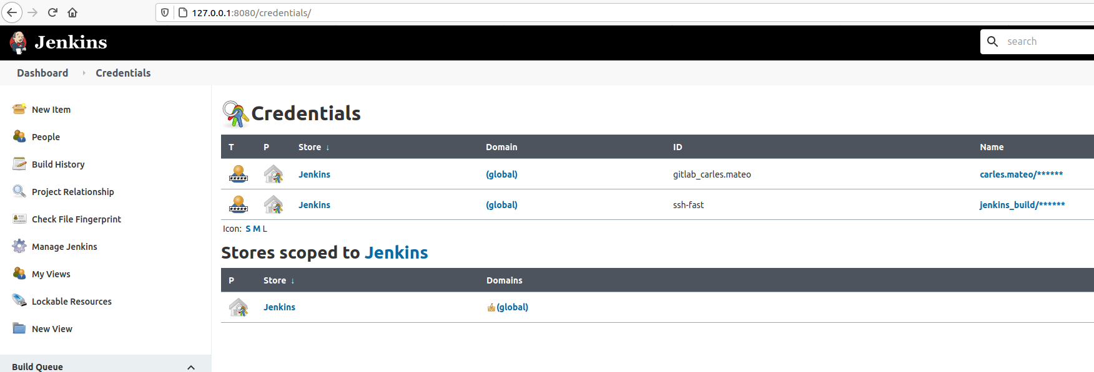Click the Domain column header
Screen dimensions: 1094x372
501,147
